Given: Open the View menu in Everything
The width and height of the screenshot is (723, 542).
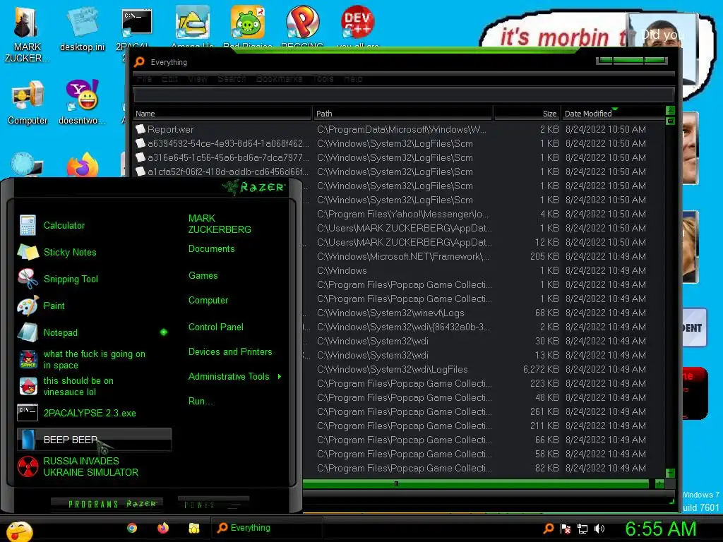Looking at the screenshot, I should [x=198, y=79].
